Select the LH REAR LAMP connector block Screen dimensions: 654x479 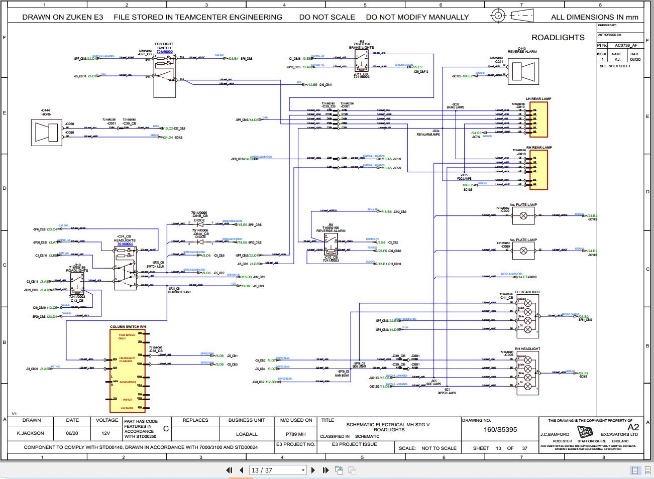tap(538, 119)
